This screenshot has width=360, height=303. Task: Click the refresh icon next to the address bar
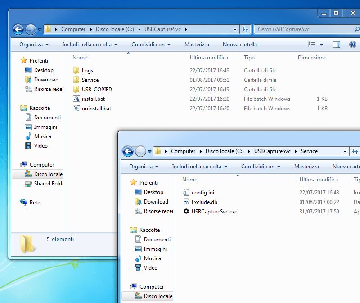pos(245,29)
